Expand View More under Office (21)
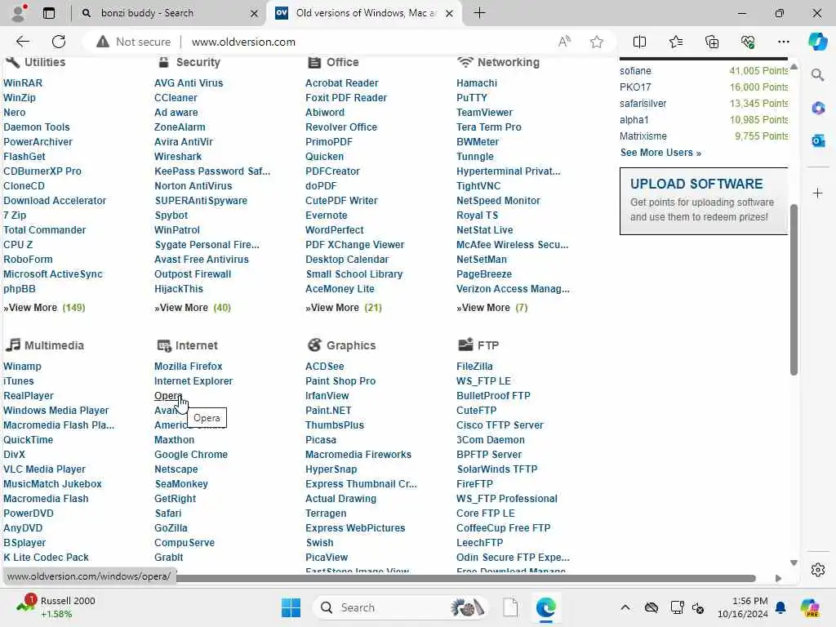The height and width of the screenshot is (627, 836). click(x=344, y=308)
